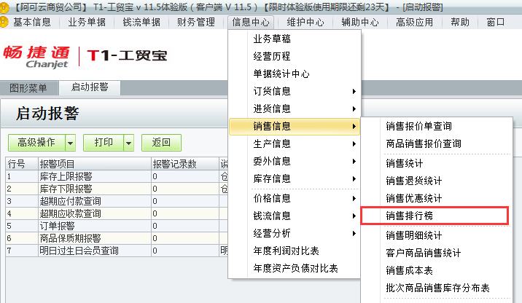
Task: Select the 库存下限报警 row
Action: (x=117, y=189)
